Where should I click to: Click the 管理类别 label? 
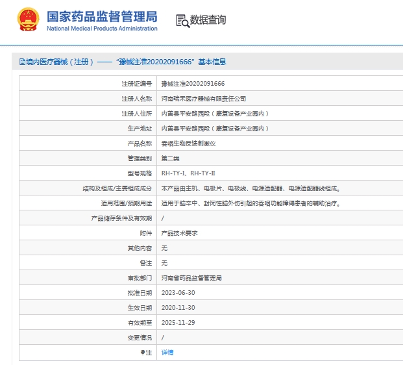[x=140, y=158]
